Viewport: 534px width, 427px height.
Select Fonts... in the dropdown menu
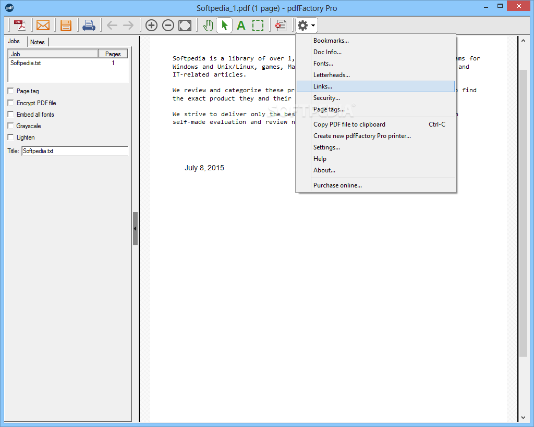point(375,64)
